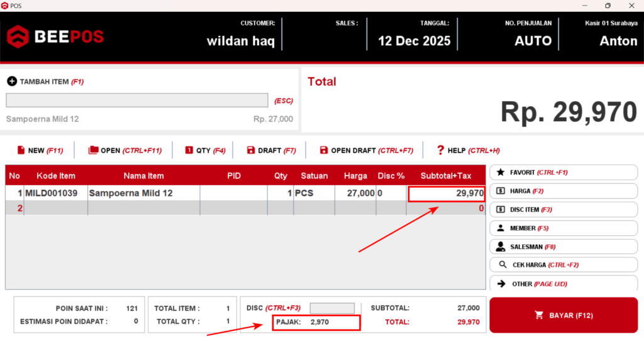This screenshot has height=337, width=644.
Task: Click the salesman icon on SALESMAN
Action: [500, 247]
